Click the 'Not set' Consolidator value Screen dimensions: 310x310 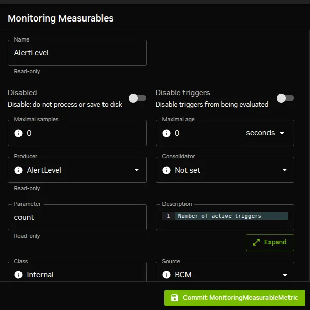188,170
